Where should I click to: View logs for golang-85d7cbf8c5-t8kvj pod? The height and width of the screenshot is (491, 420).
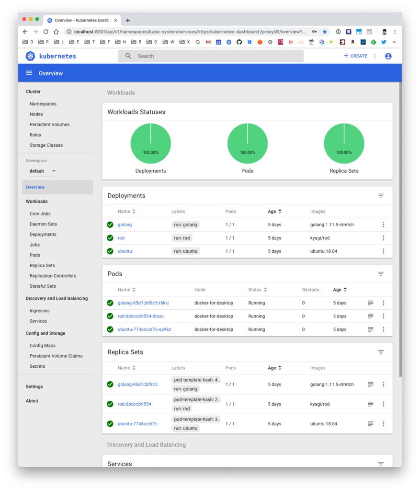pos(370,303)
